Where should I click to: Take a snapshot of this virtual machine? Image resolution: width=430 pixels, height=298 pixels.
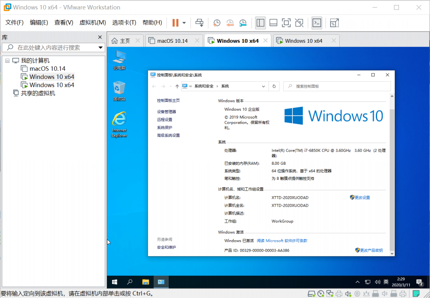(217, 23)
